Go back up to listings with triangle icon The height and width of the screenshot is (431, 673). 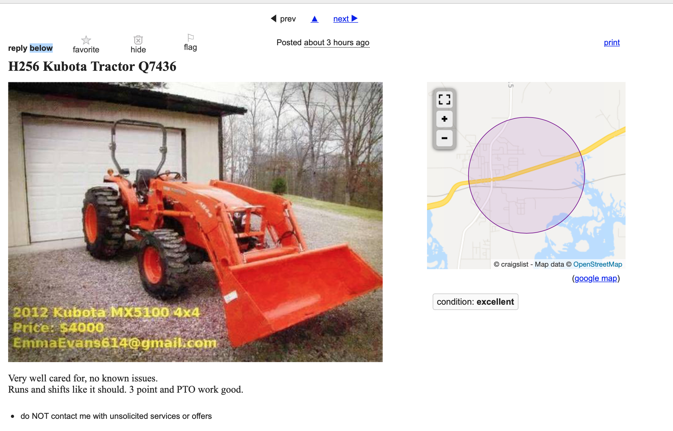(x=314, y=19)
